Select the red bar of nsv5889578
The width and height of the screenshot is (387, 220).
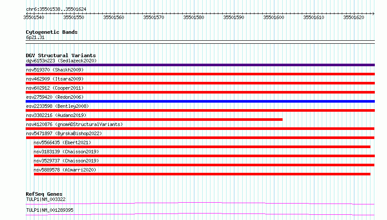[x=202, y=174]
